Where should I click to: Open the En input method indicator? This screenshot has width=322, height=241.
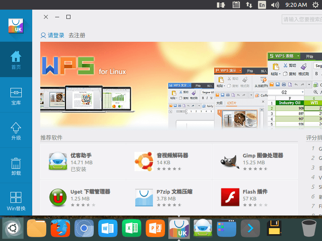tap(262, 5)
